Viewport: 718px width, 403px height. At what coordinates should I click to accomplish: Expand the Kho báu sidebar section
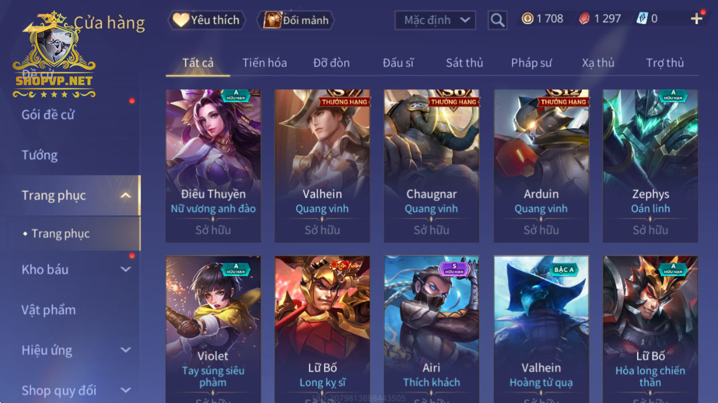(x=126, y=269)
